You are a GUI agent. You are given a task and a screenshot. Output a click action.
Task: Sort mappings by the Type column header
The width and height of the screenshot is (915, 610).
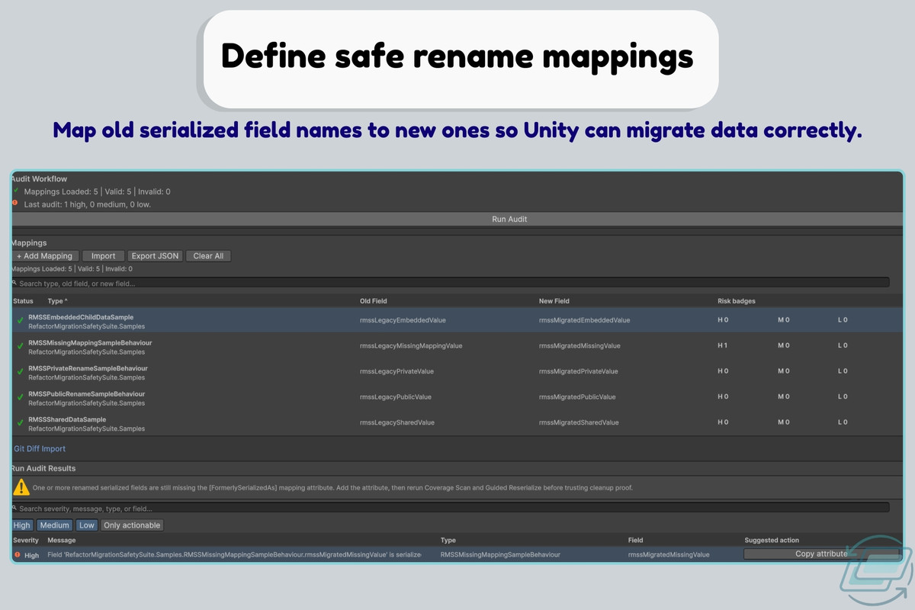(57, 301)
